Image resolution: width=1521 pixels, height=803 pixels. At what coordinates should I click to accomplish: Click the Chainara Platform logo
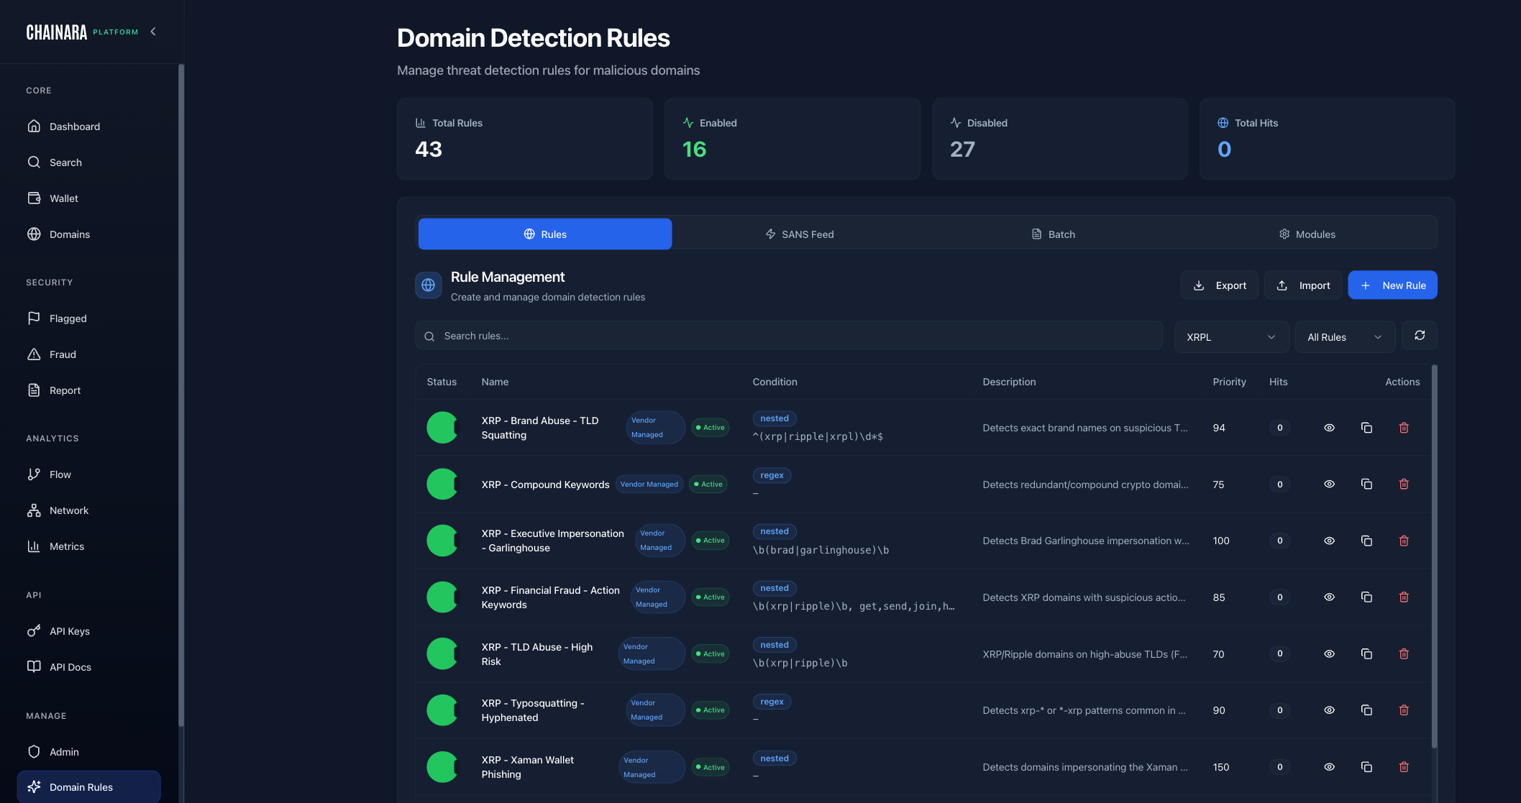pos(82,32)
